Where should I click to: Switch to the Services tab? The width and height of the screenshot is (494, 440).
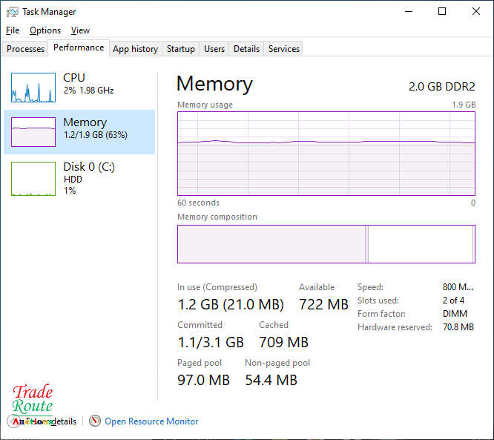pos(284,49)
